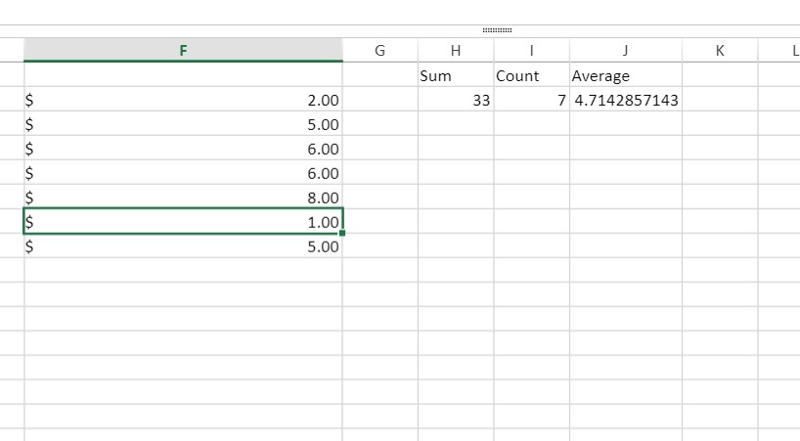The image size is (800, 441).
Task: Select the cell with value $2.00
Action: pos(183,100)
